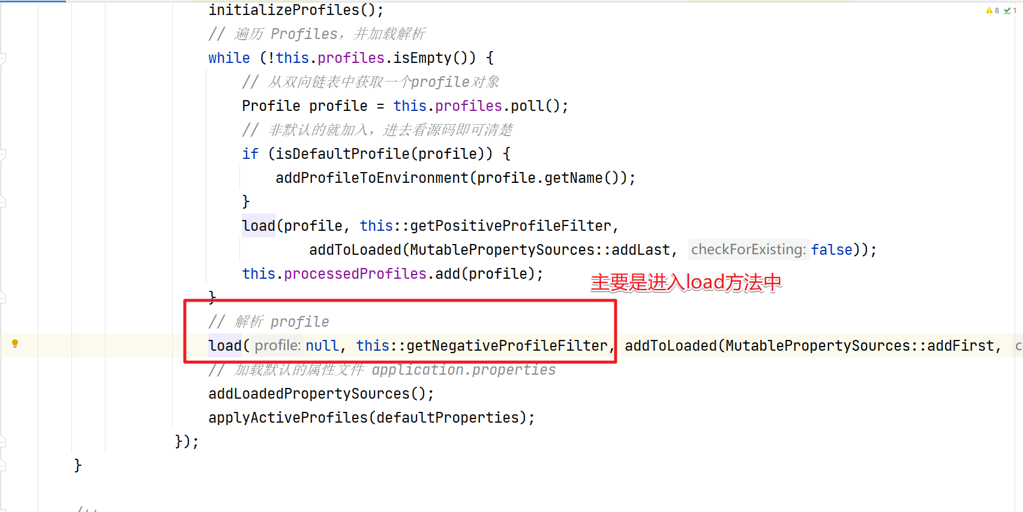Open the warnings indicator showing 8
This screenshot has height=512, width=1023.
(992, 10)
